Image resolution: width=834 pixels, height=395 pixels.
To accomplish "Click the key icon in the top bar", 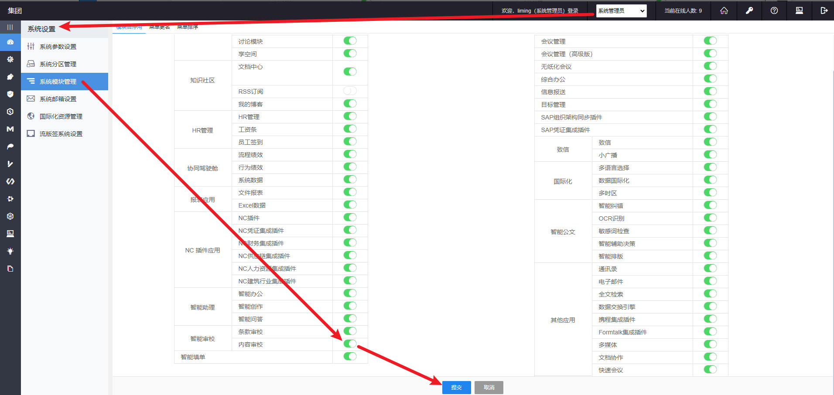I will click(749, 10).
